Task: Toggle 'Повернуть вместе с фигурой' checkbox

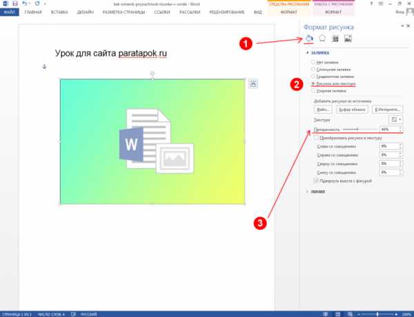Action: tap(316, 181)
